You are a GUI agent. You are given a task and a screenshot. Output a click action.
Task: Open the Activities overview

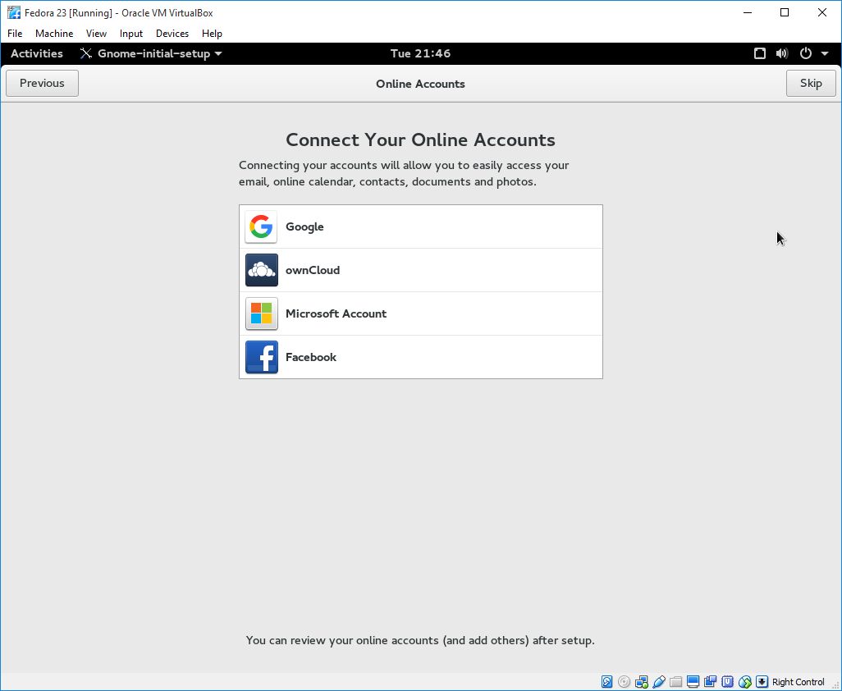(36, 53)
